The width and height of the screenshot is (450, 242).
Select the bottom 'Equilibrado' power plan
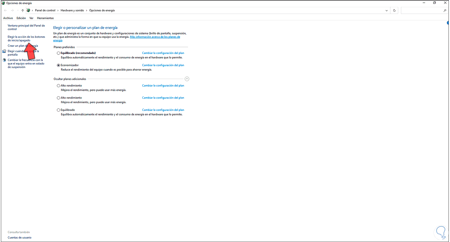click(x=58, y=110)
